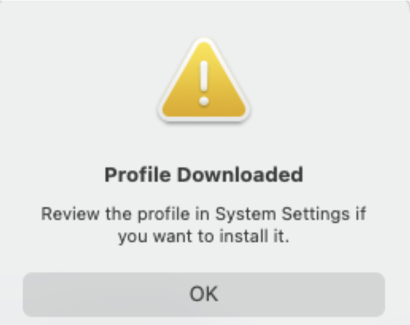
Task: Click the right edge of OK button
Action: click(x=379, y=294)
